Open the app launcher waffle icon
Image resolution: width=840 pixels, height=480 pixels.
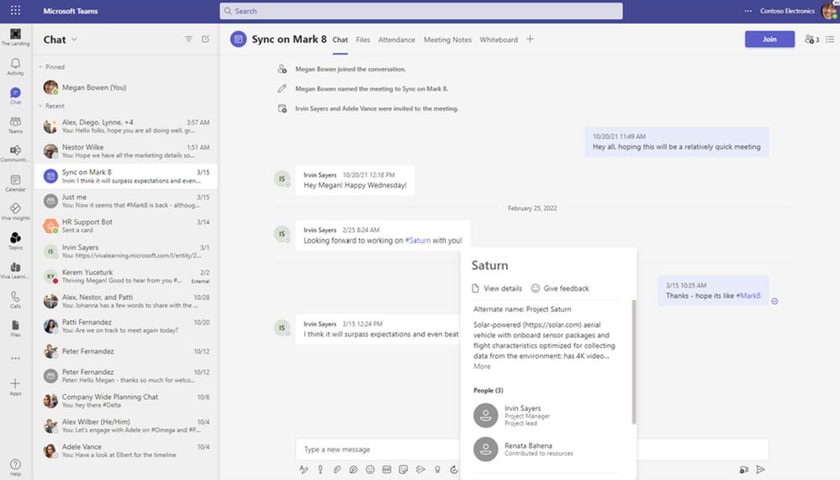coord(15,10)
